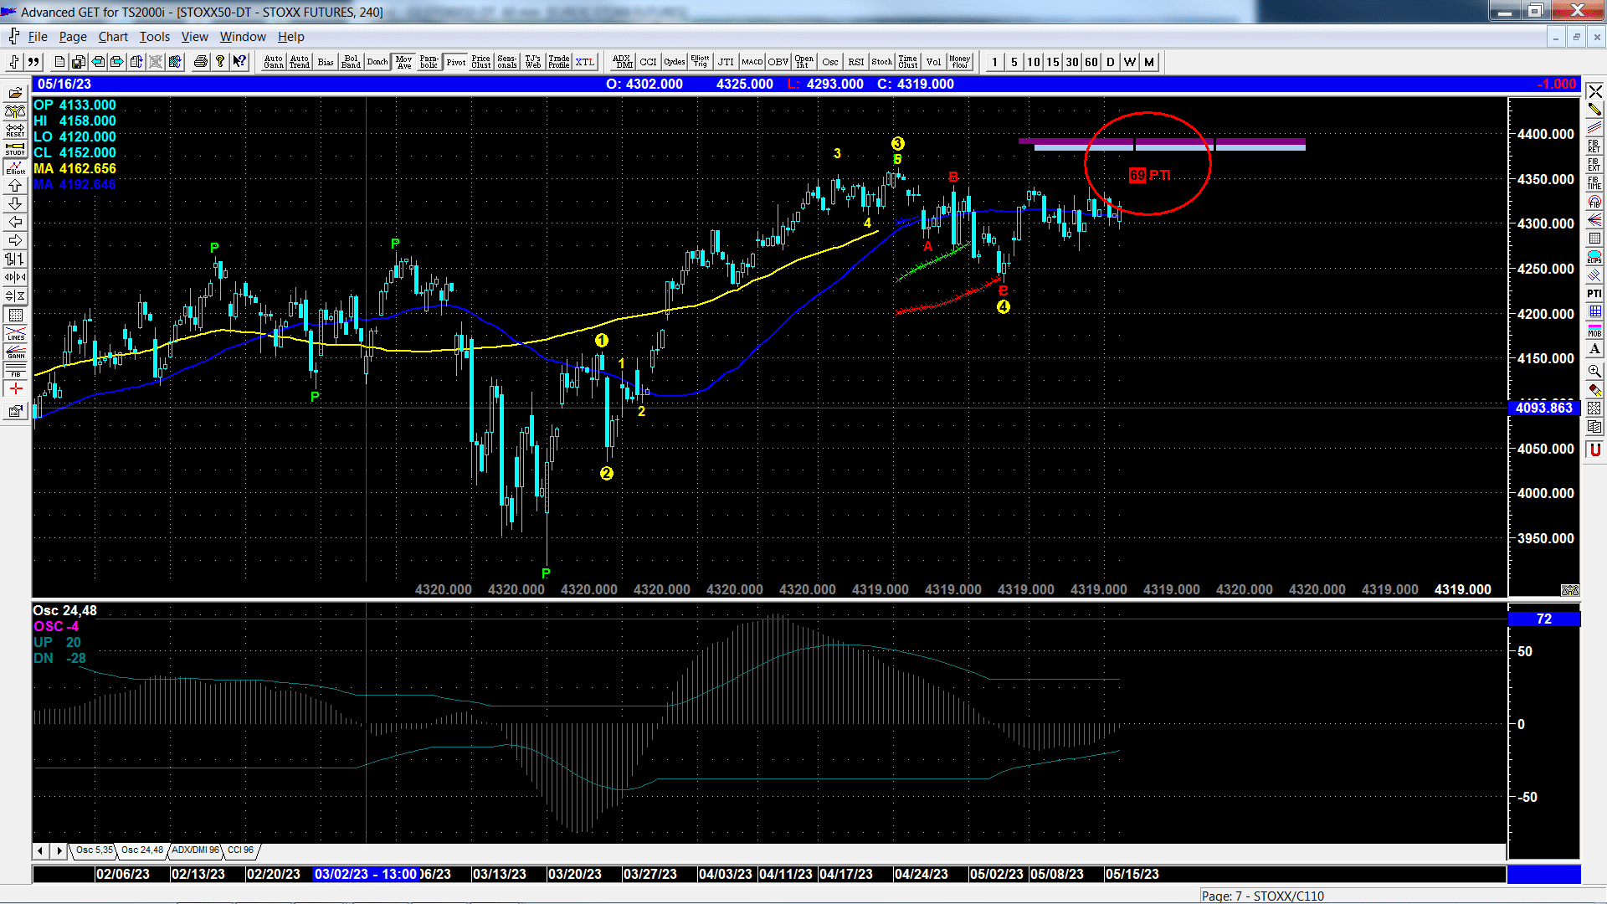Click the up arrow in left sidebar
Viewport: 1607px width, 904px height.
click(x=15, y=185)
